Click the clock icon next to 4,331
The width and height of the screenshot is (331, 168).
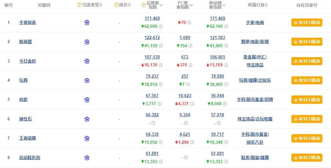(x=192, y=104)
